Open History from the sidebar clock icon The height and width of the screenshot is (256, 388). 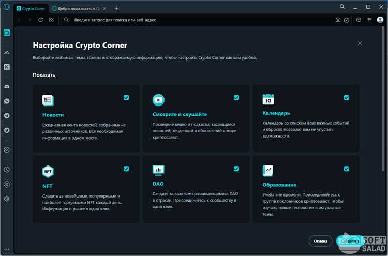click(7, 170)
